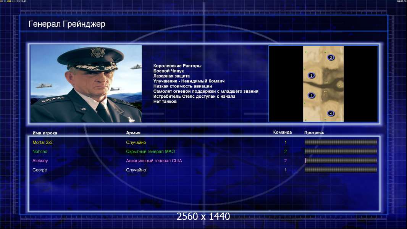407x229 pixels.
Task: Click 'Самолёт огневой поддержки с младшего звания'
Action: pyautogui.click(x=206, y=91)
